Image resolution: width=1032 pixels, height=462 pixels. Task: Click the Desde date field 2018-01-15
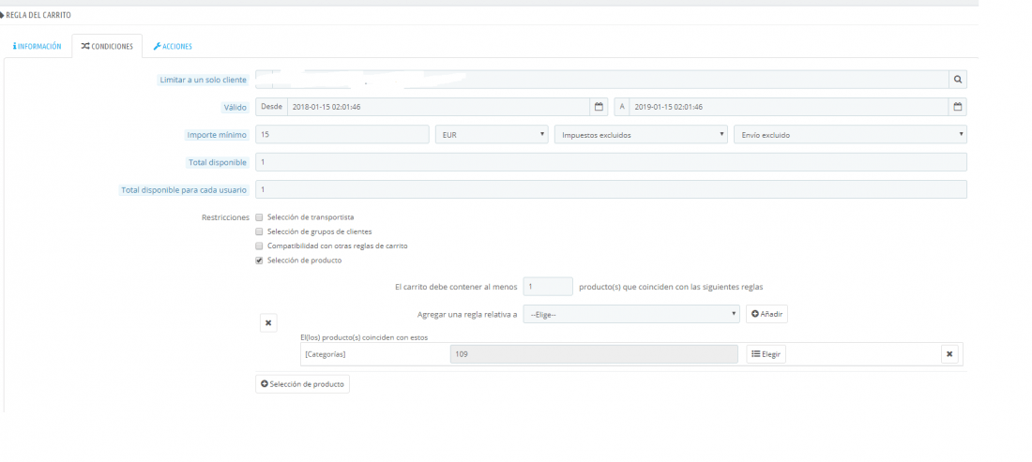438,107
